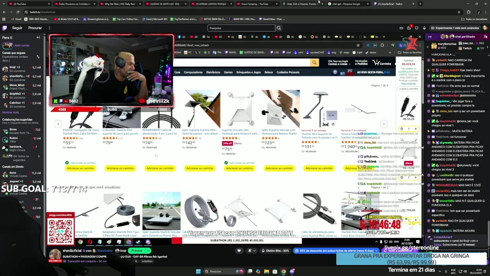Click the Entrar subscribe button
Image resolution: width=490 pixels, height=276 pixels.
coord(136,251)
